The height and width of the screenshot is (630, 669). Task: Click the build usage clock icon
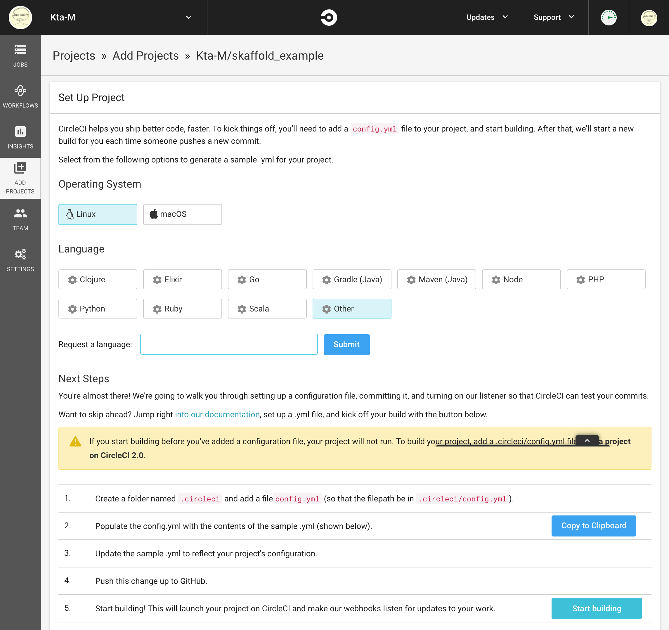(x=609, y=17)
